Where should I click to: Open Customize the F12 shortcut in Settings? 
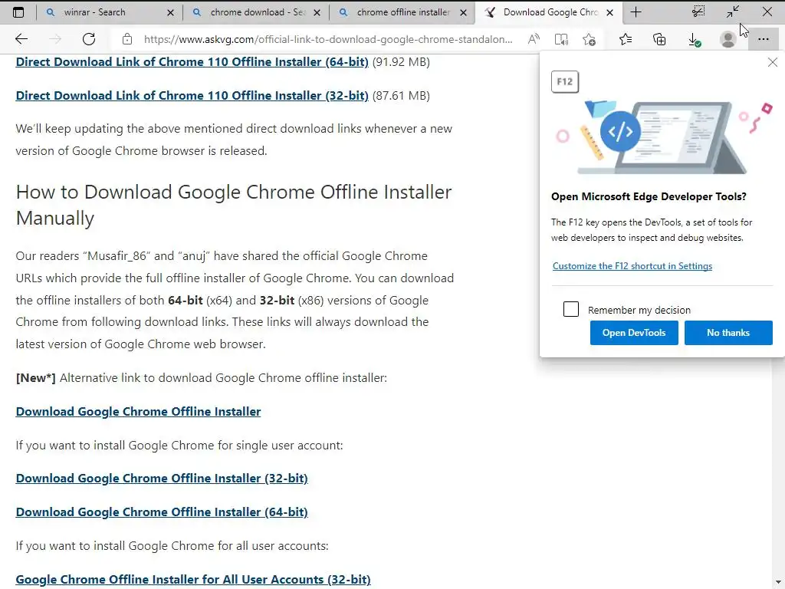click(x=632, y=266)
